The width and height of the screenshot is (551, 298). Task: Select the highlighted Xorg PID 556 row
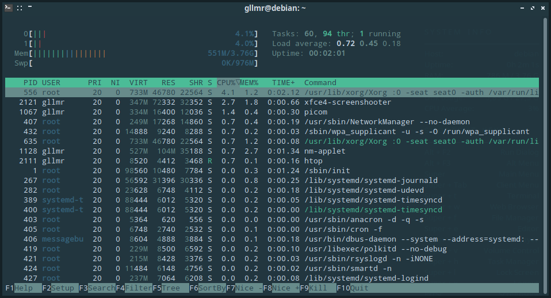coord(272,93)
